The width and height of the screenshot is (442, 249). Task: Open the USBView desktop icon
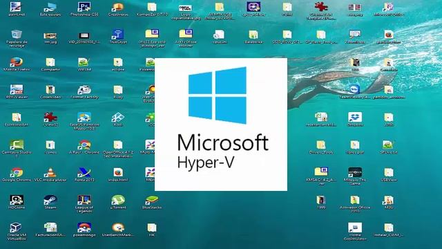pos(389,174)
